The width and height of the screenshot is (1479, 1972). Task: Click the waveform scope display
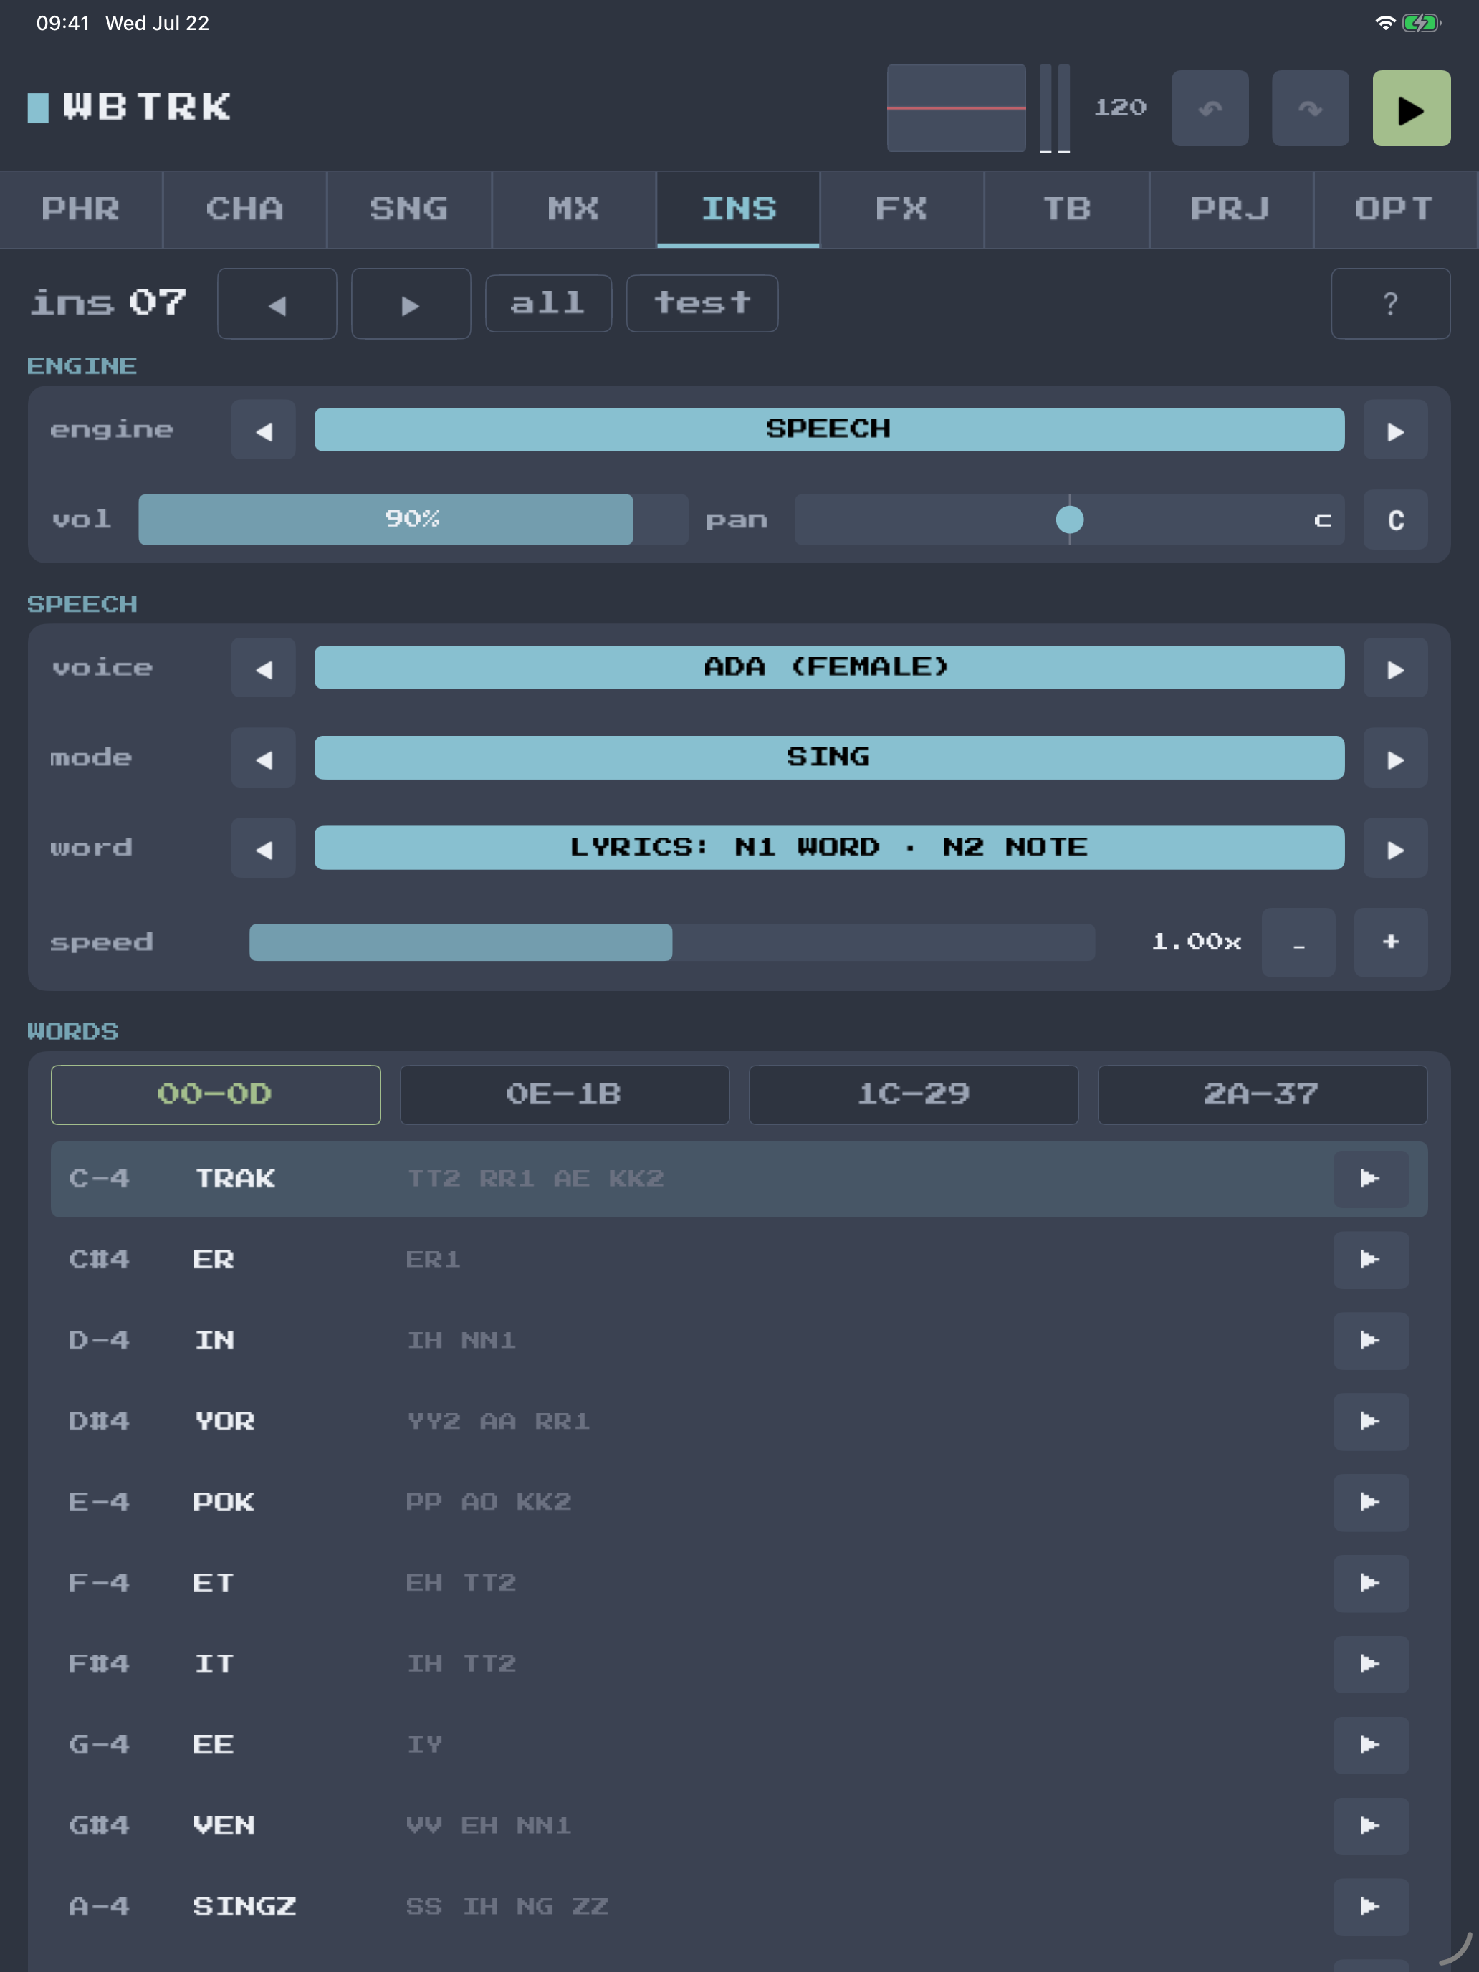click(957, 108)
